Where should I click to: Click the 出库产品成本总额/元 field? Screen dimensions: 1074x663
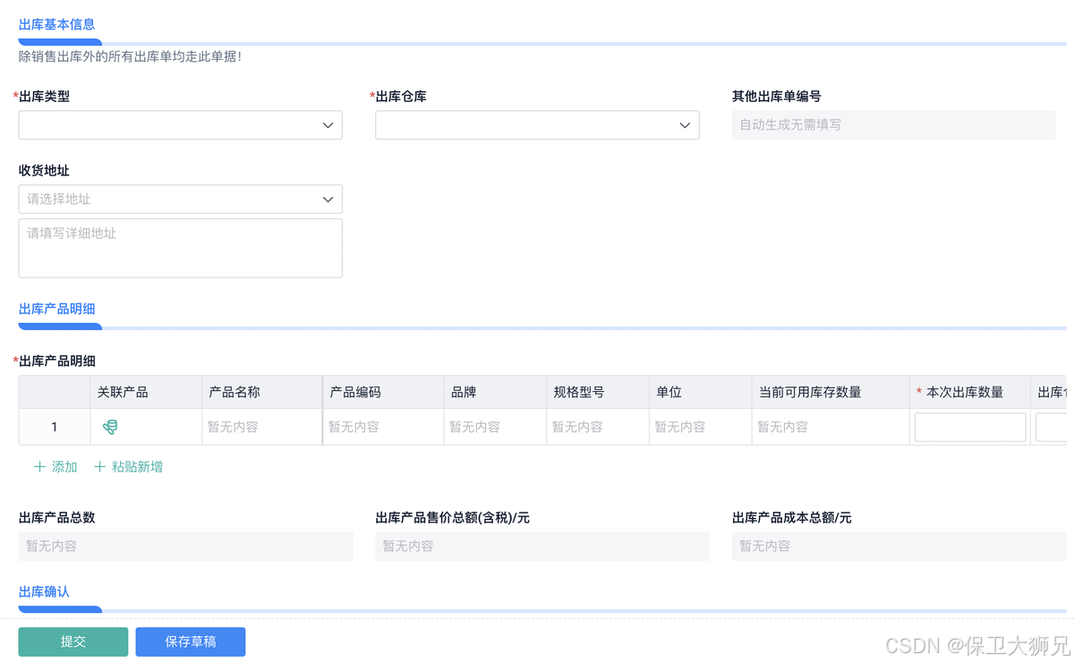click(899, 546)
